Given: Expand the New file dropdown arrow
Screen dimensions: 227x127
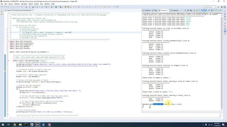Looking at the screenshot, I should tap(4, 7).
